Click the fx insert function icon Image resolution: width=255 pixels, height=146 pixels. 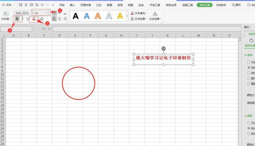pos(49,29)
